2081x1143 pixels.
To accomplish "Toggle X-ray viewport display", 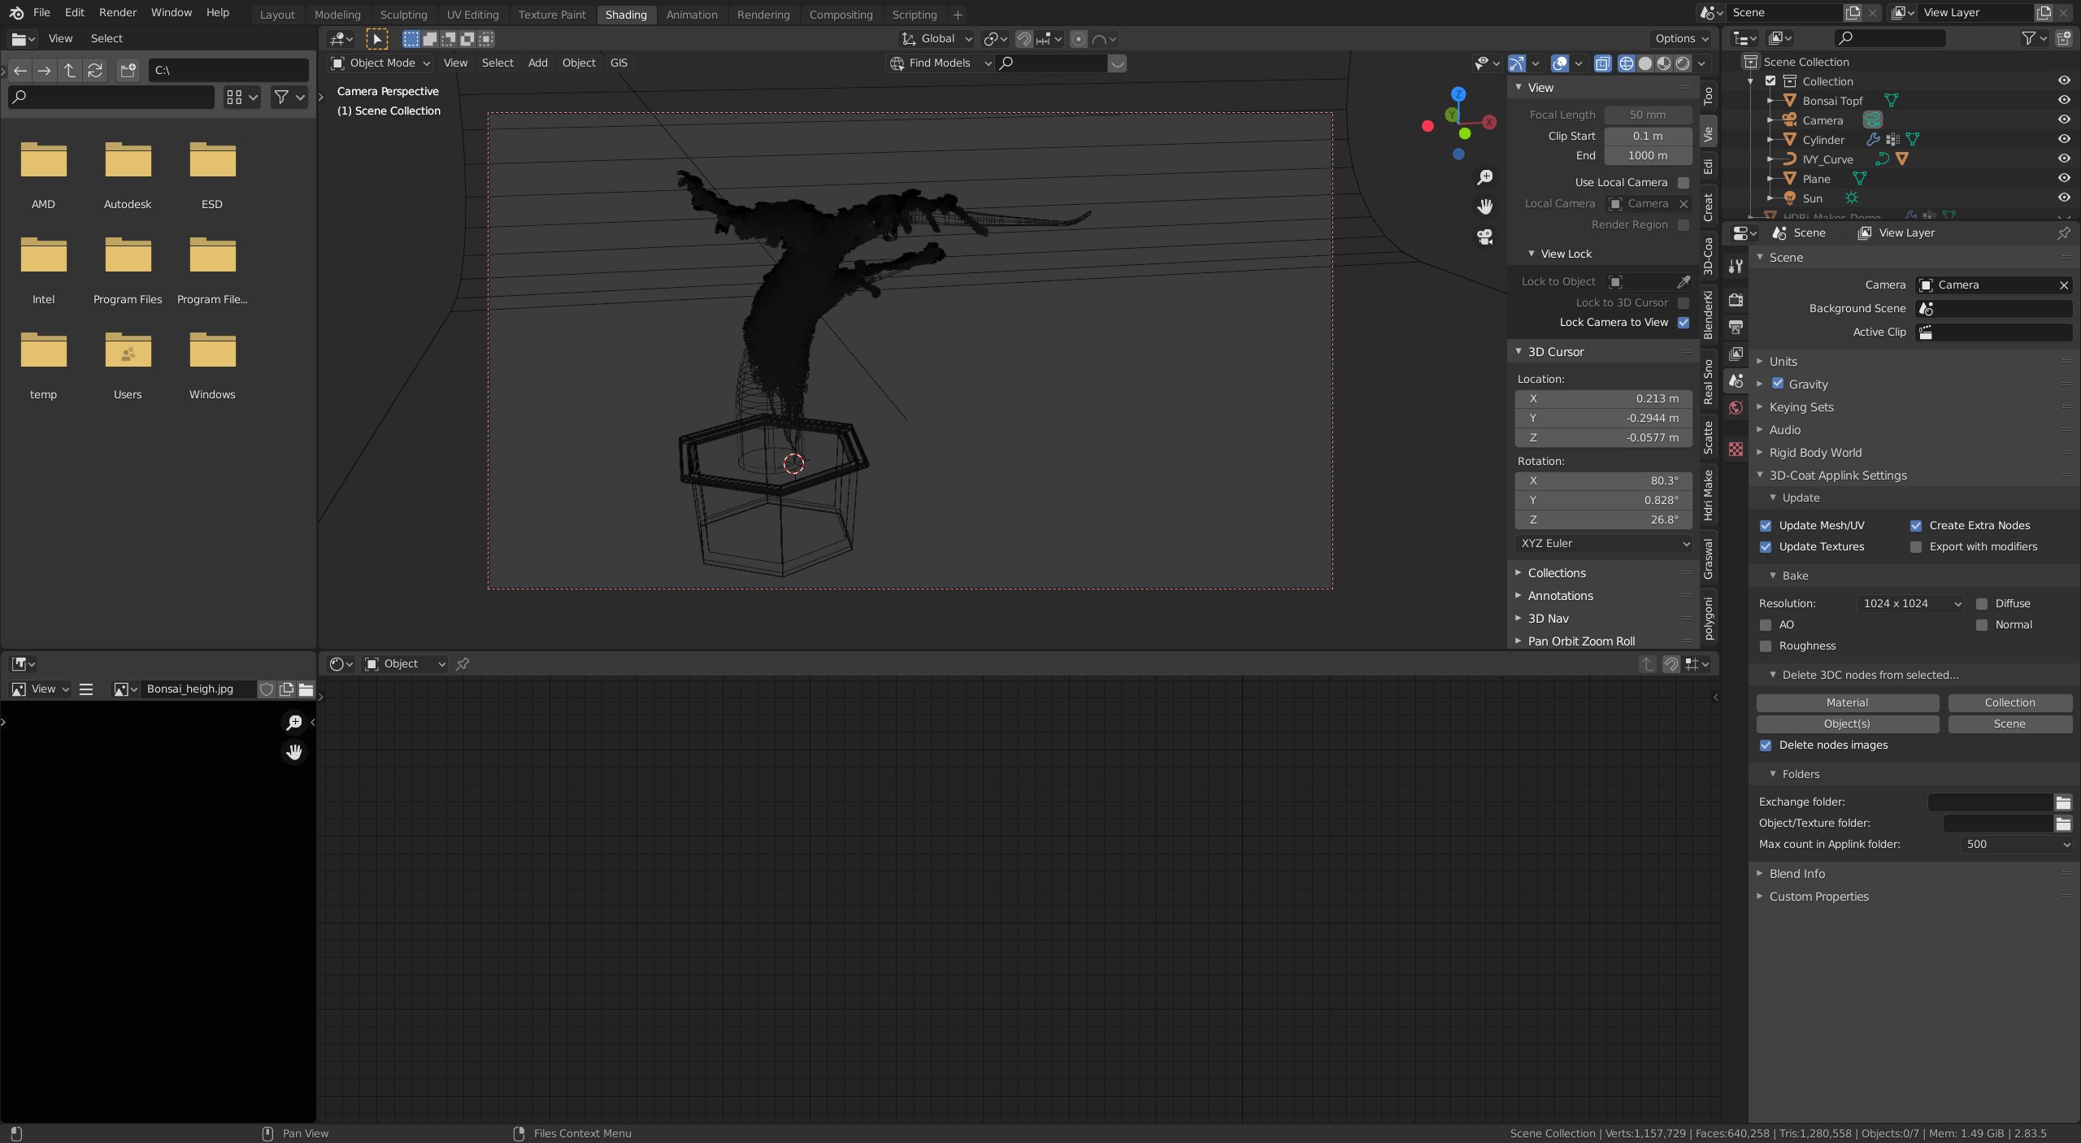I will click(x=1602, y=63).
